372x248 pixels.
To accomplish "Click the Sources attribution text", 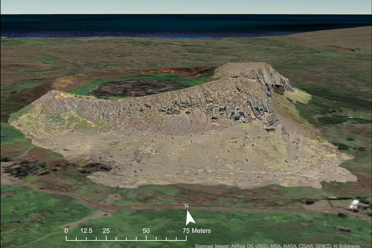I will tap(277, 246).
